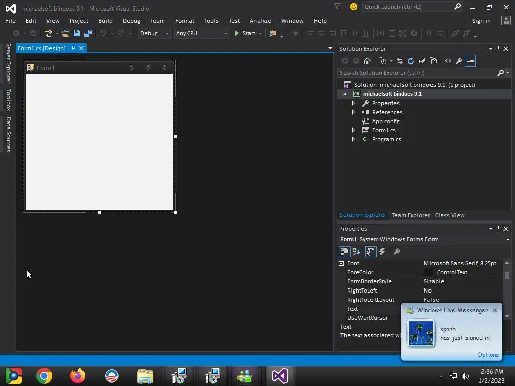Screen dimensions: 515x386
Task: Click Property Pages wrench in Properties panel
Action: 397,252
